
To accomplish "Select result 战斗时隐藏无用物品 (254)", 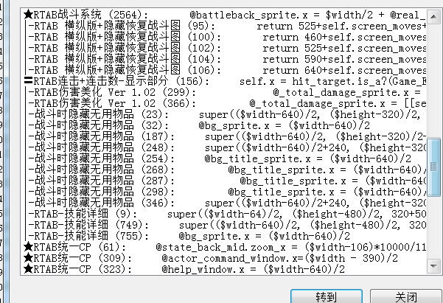I will (224, 159).
